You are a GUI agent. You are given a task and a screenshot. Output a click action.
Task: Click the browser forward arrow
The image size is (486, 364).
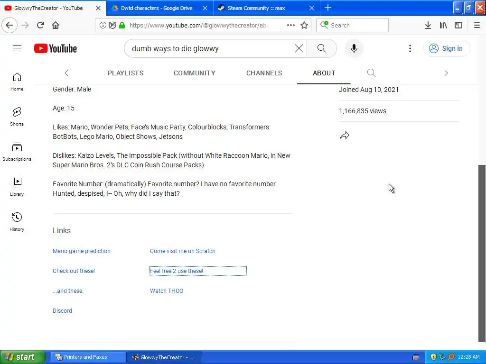(x=25, y=25)
